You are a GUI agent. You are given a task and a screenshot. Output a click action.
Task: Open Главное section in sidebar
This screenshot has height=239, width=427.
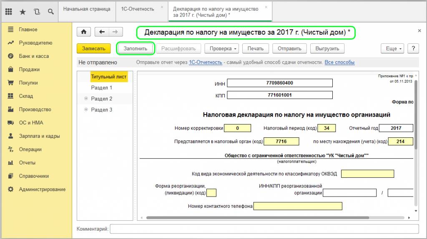[28, 30]
